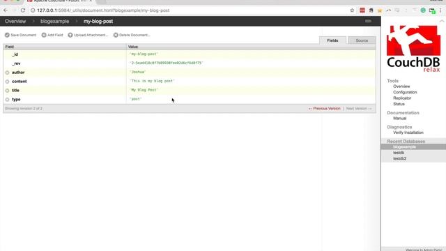Viewport: 446px width, 251px height.
Task: Click the Add Field plus icon
Action: click(44, 35)
